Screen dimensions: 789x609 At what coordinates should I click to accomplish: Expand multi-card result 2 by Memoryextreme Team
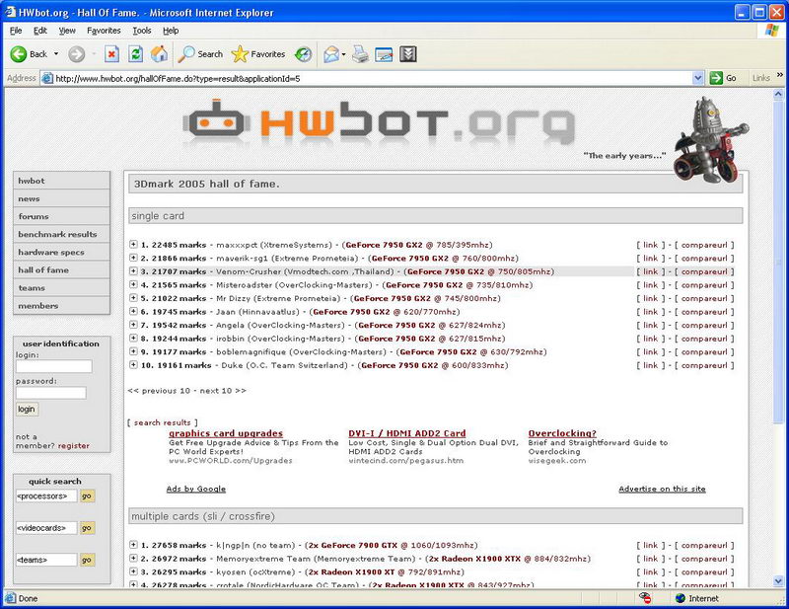coord(133,558)
